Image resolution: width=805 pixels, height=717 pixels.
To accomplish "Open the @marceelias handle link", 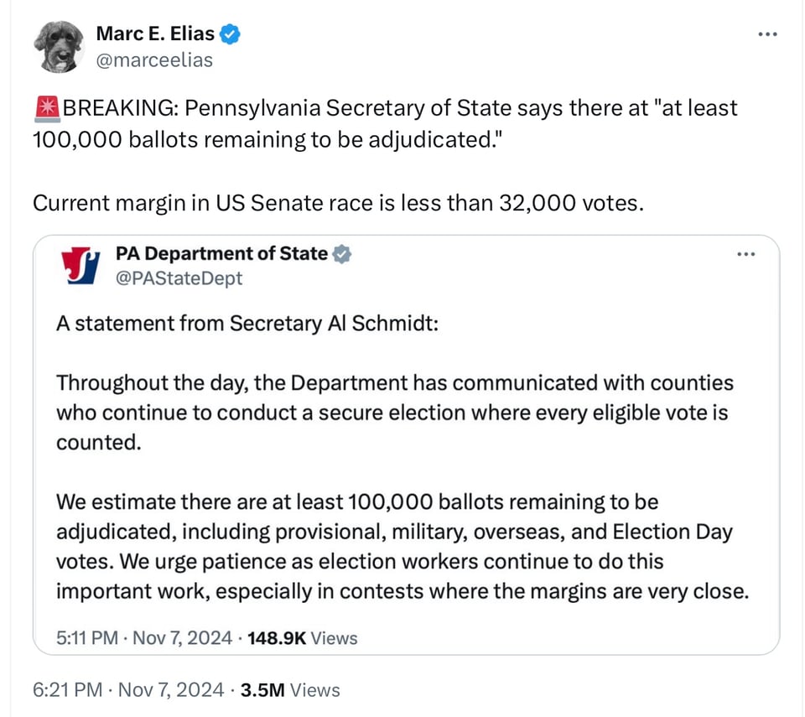I will [x=154, y=60].
